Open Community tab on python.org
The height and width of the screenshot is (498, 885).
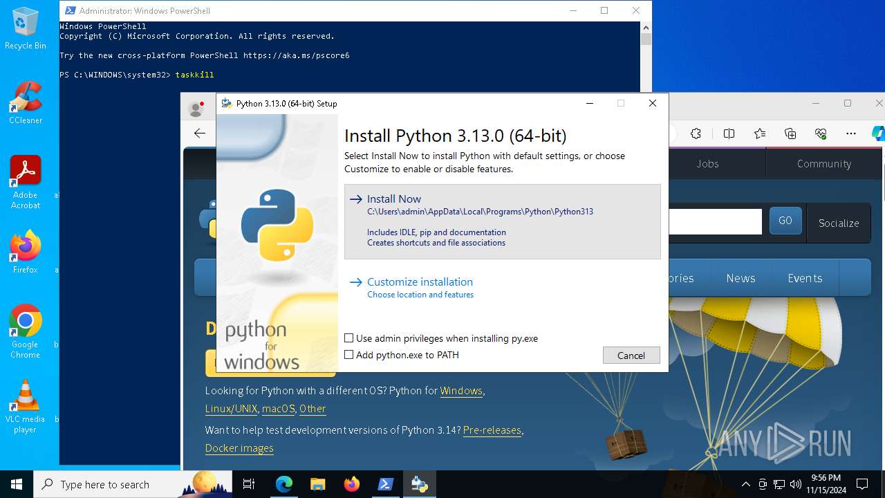pos(823,164)
